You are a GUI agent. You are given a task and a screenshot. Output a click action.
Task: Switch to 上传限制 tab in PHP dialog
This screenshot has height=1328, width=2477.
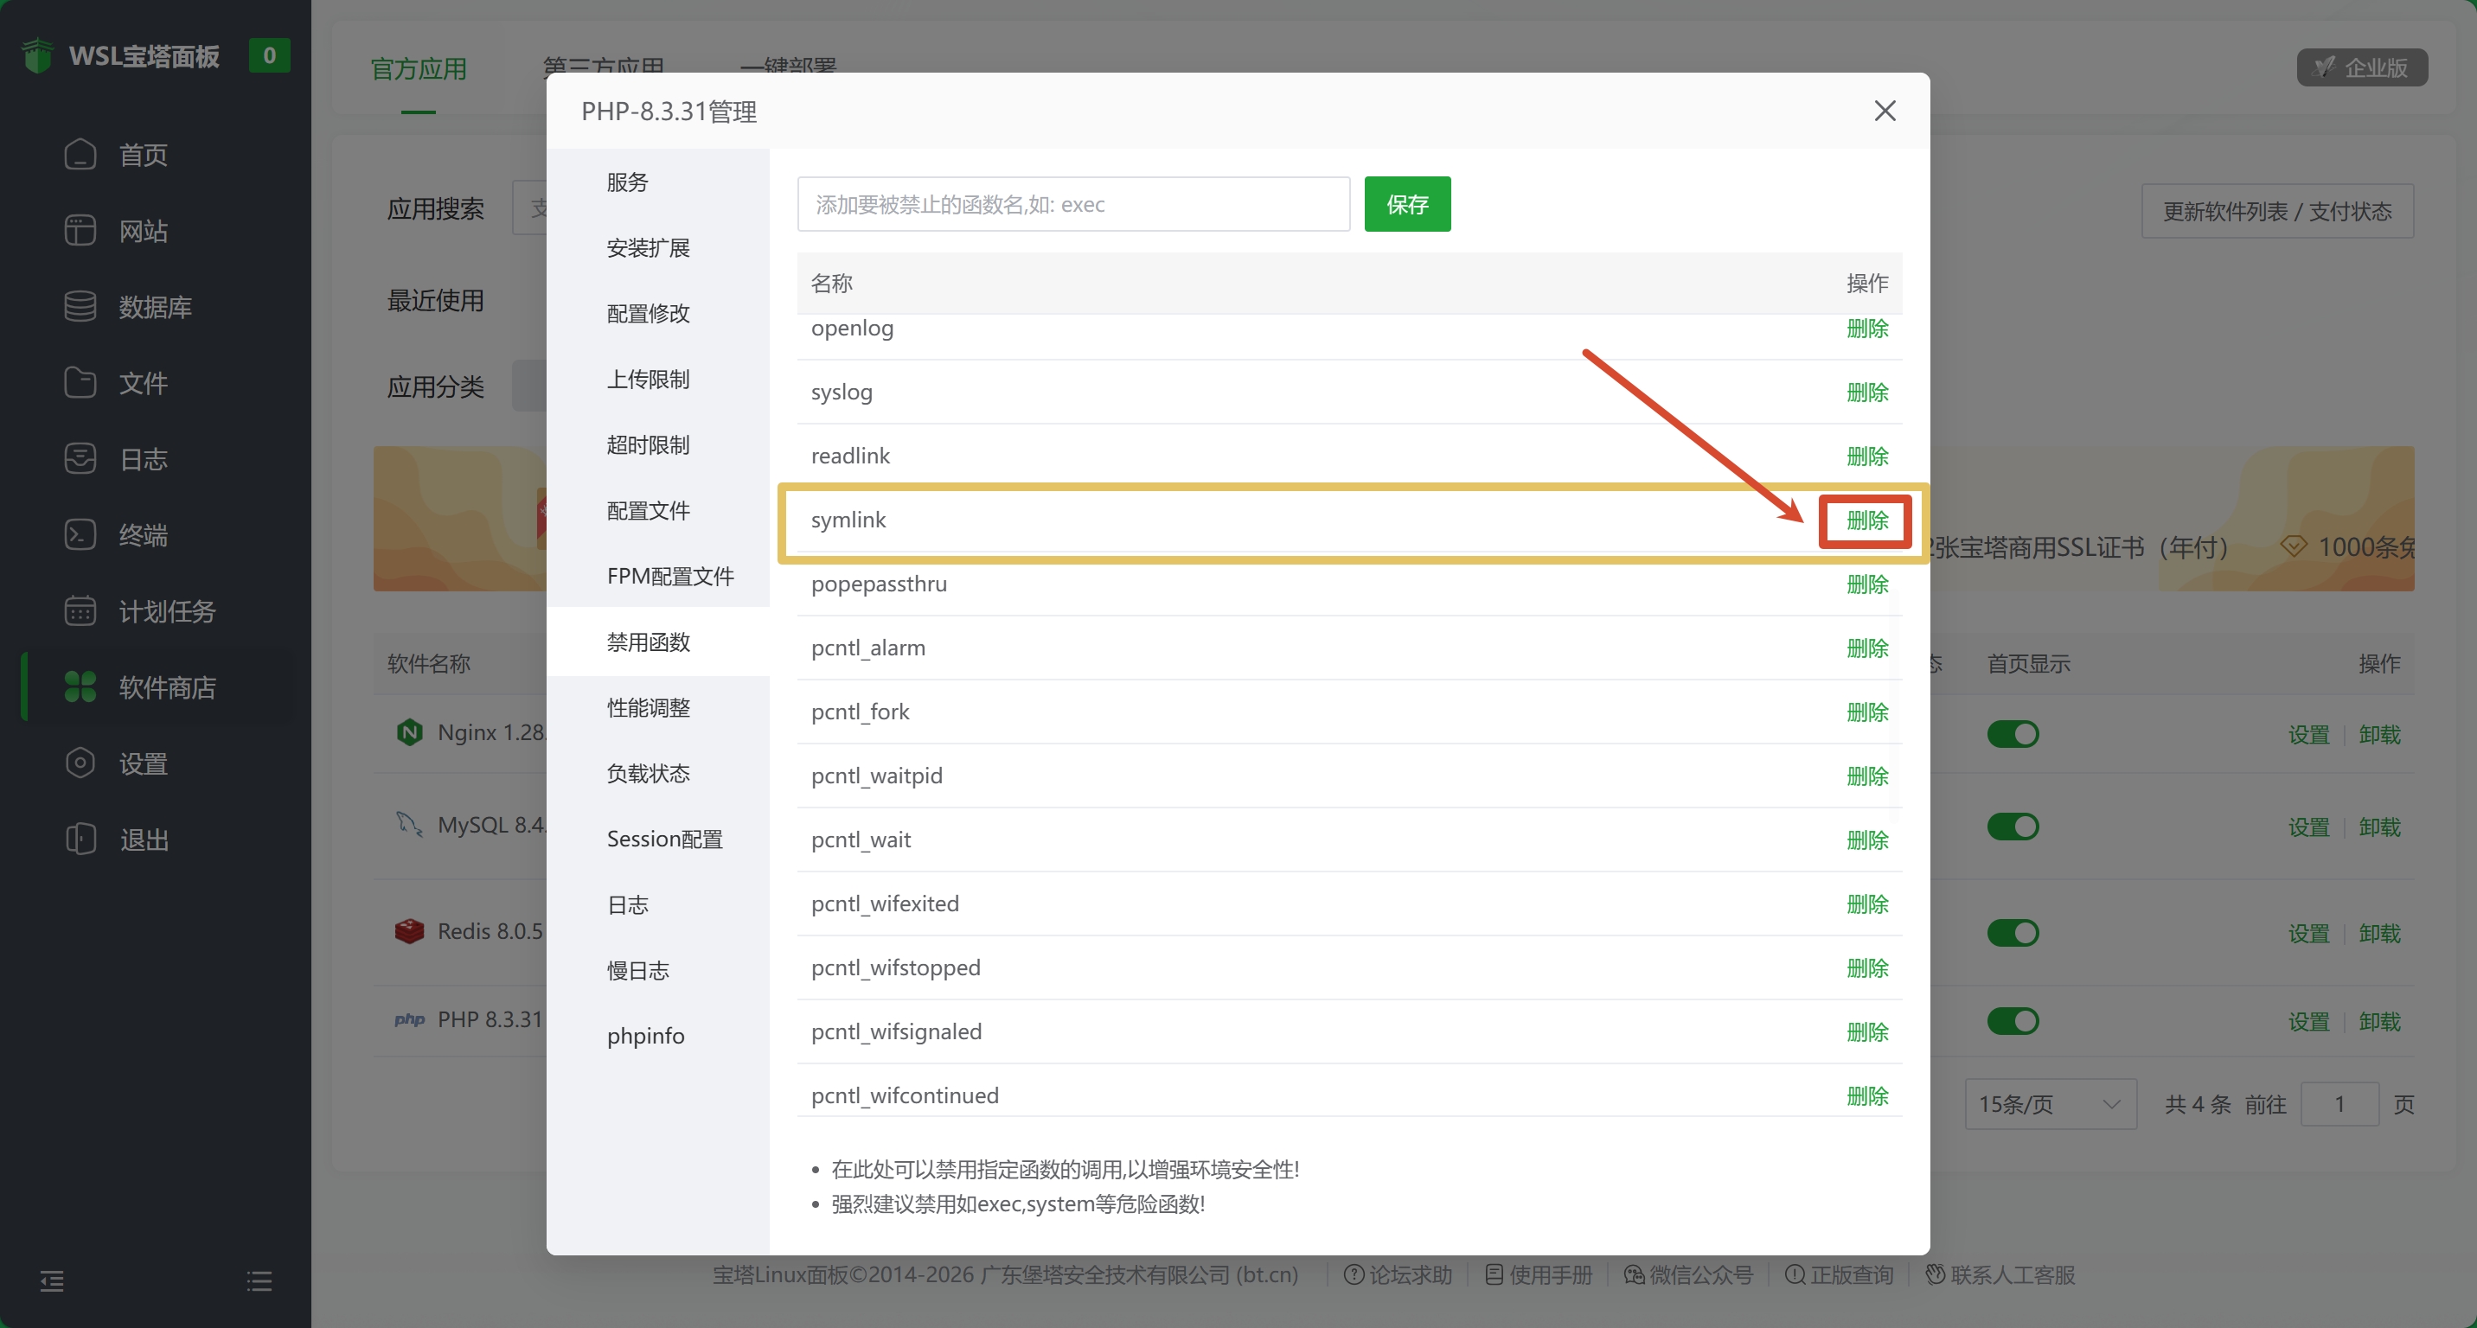tap(657, 379)
